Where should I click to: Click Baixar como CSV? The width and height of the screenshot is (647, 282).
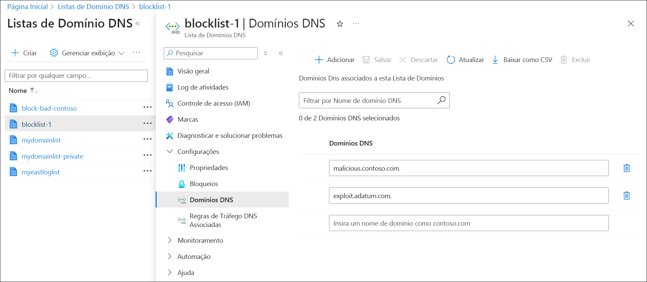522,60
